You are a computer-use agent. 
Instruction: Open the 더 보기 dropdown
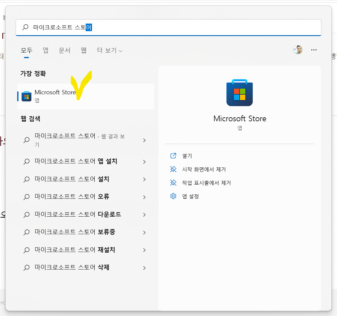pyautogui.click(x=110, y=50)
